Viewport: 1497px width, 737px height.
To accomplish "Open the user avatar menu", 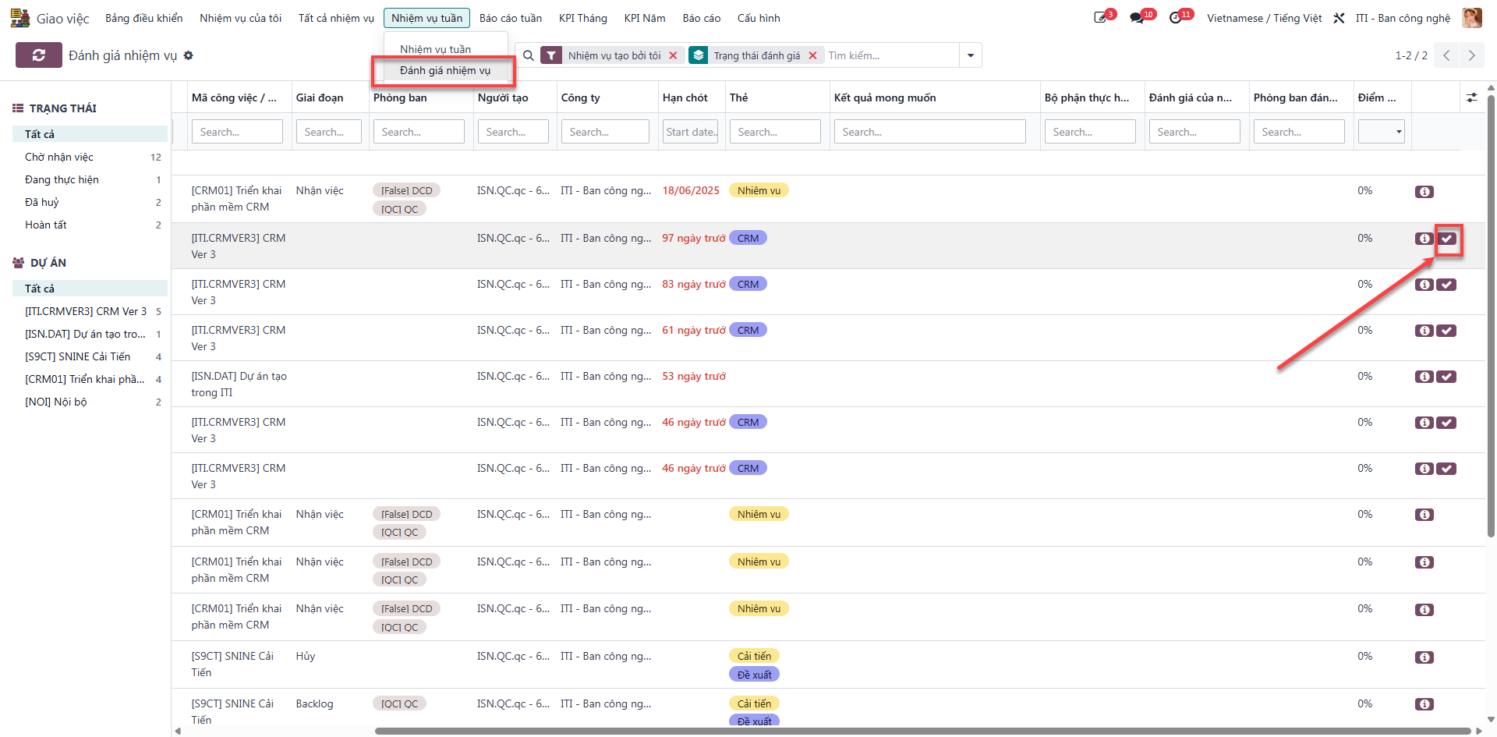I will (x=1472, y=17).
